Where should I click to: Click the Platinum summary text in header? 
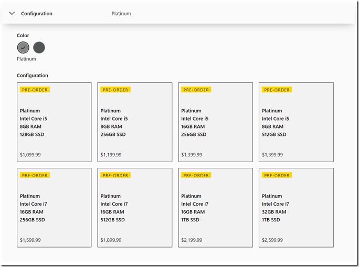121,14
